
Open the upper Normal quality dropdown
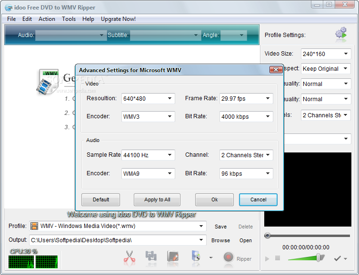(326, 84)
